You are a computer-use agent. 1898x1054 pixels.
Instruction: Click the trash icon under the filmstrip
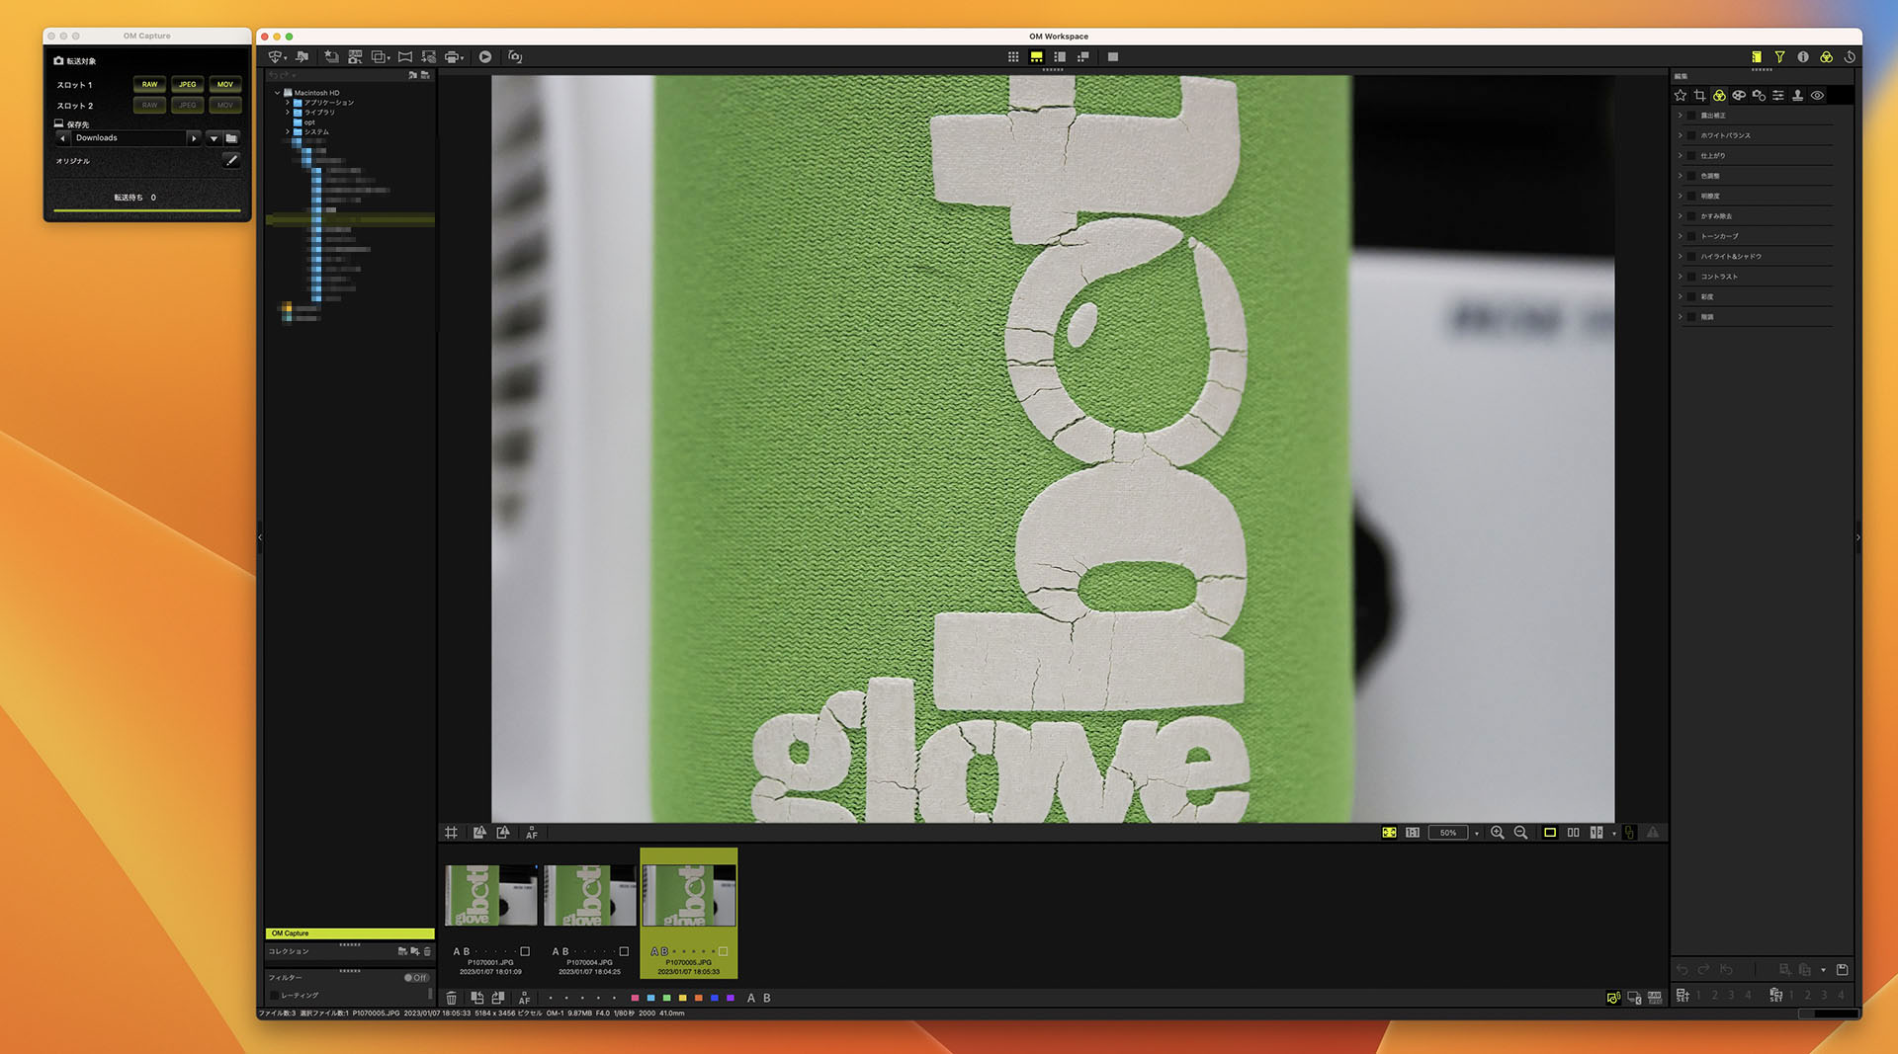[x=452, y=998]
